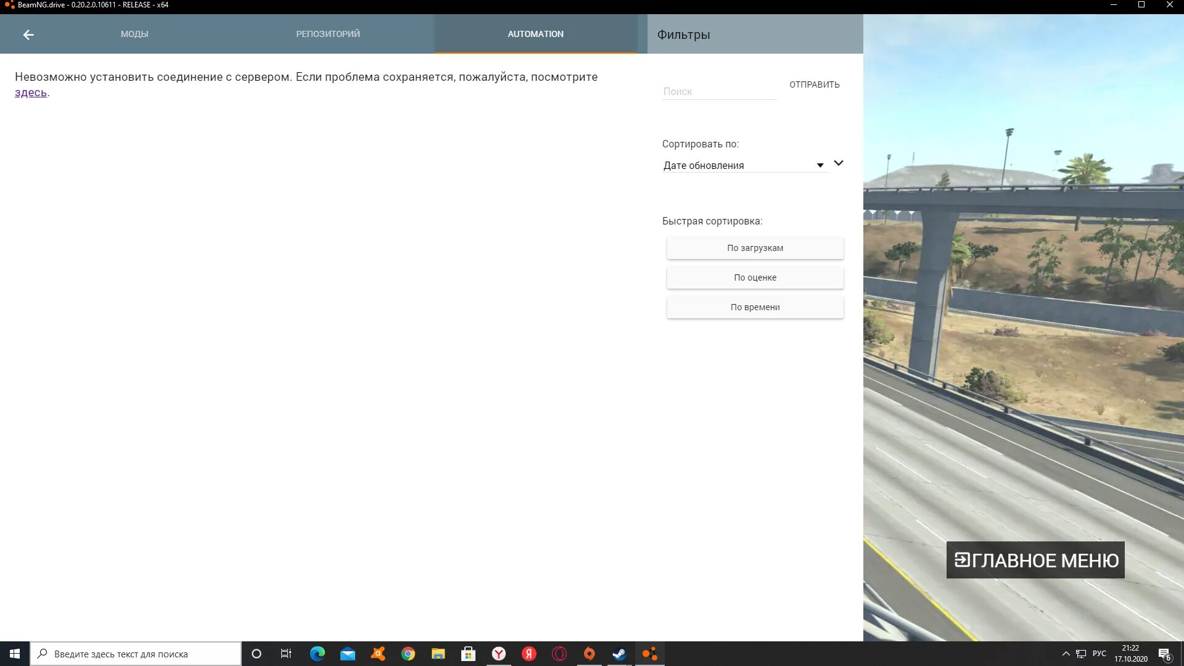This screenshot has width=1184, height=666.
Task: Open the Origin icon on taskbar
Action: coord(589,654)
